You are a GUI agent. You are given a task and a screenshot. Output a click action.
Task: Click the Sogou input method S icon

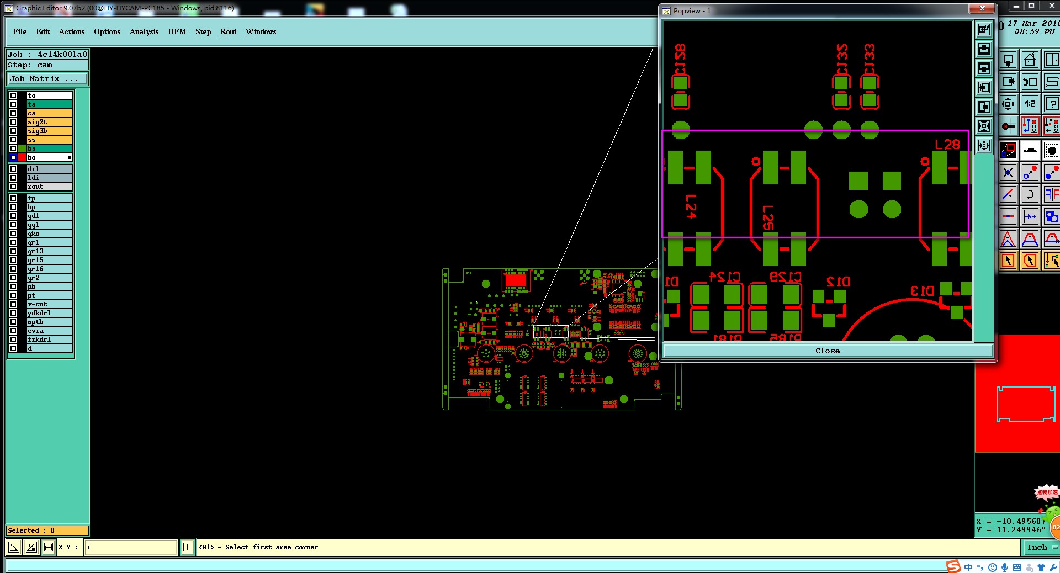pyautogui.click(x=953, y=566)
